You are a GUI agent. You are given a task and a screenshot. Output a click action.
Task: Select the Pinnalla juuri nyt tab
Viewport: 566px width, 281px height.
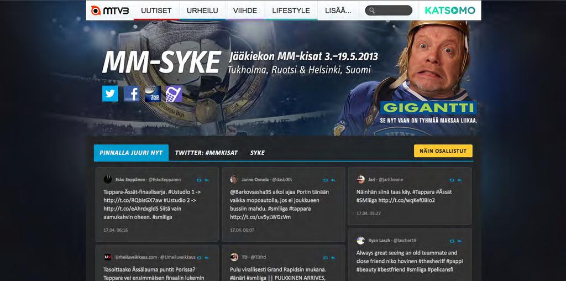click(131, 153)
